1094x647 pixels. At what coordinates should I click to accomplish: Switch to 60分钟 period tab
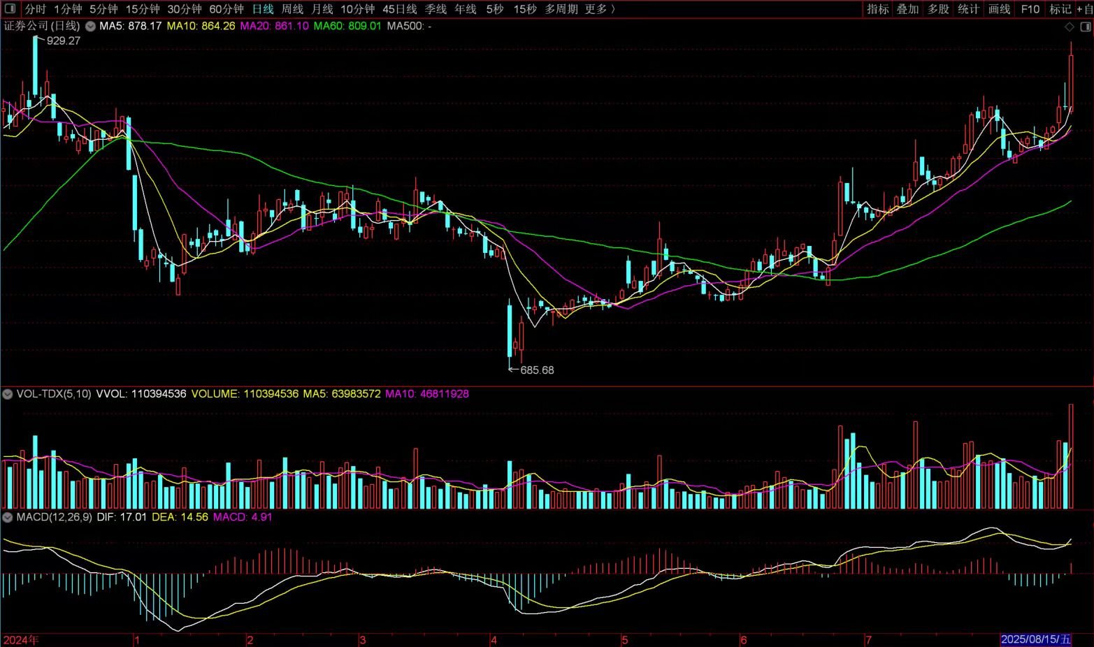click(x=226, y=9)
